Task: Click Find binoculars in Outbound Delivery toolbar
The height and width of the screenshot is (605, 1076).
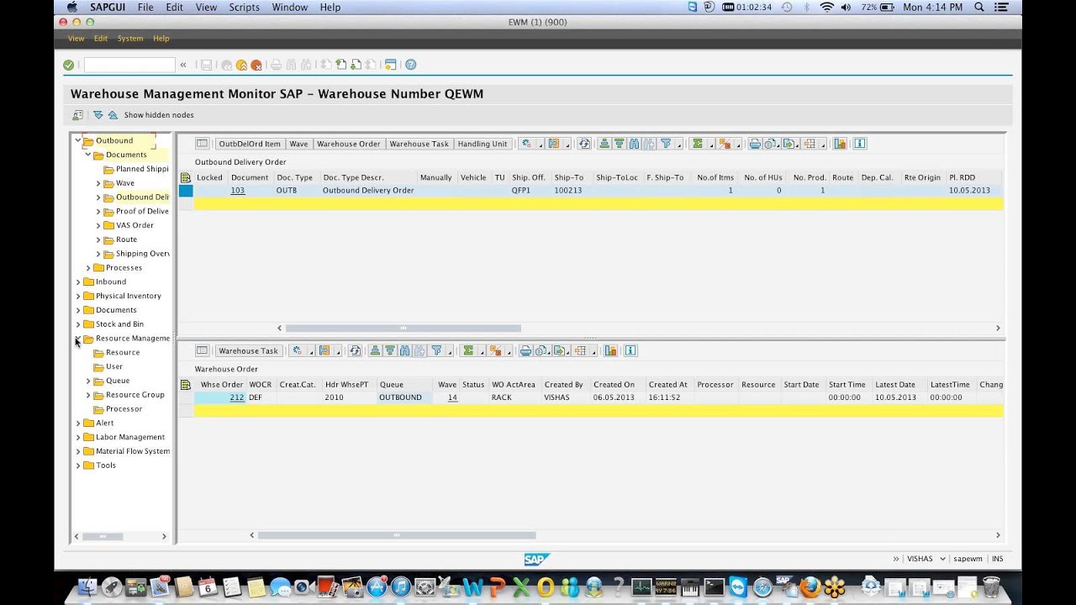Action: (x=634, y=144)
